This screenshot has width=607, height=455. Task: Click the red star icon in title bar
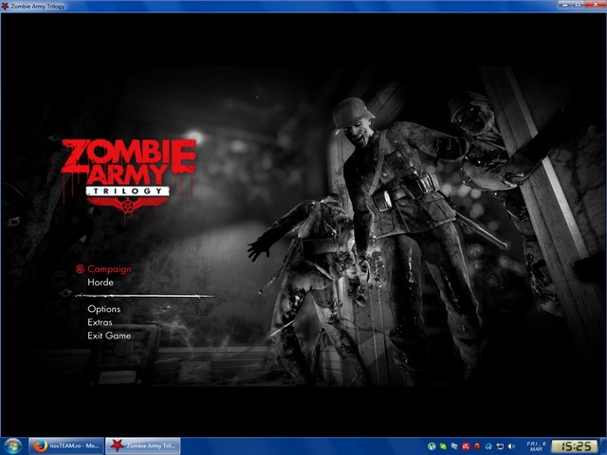(5, 6)
